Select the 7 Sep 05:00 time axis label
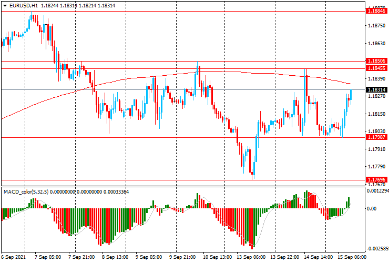Screen dimensions: 389x263 [48, 257]
